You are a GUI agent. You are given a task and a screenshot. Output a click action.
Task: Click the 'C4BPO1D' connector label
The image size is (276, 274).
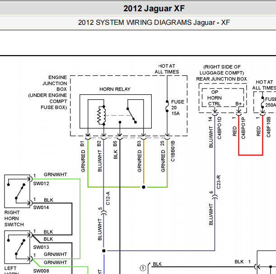click(220, 128)
